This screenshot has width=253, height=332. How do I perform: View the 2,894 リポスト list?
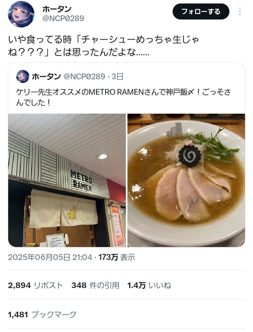(35, 285)
